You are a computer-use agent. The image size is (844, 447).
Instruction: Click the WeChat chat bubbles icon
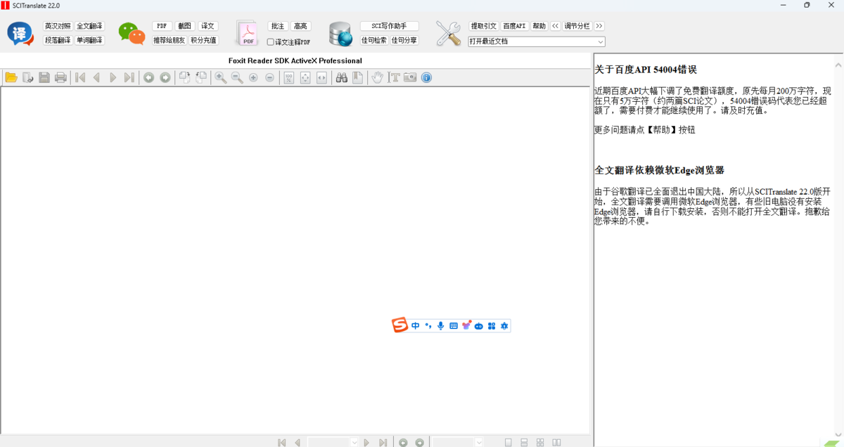pyautogui.click(x=132, y=34)
